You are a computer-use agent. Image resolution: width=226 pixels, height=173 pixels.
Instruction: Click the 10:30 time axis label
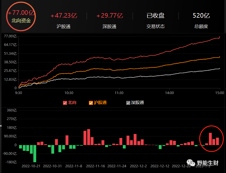pyautogui.click(x=69, y=93)
